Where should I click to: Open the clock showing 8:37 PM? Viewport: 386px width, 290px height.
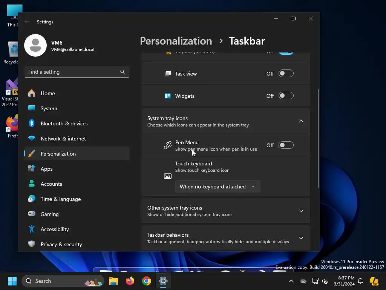pos(344,281)
